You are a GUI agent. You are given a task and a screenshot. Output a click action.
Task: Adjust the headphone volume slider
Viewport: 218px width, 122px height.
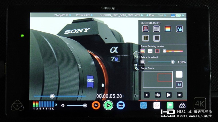pyautogui.click(x=77, y=105)
